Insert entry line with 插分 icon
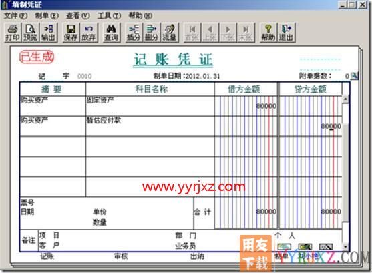This screenshot has width=372, height=273. click(134, 33)
